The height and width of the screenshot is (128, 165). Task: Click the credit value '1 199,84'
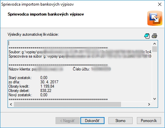point(47,86)
